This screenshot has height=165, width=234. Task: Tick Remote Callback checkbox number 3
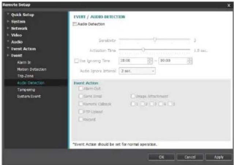click(x=151, y=104)
